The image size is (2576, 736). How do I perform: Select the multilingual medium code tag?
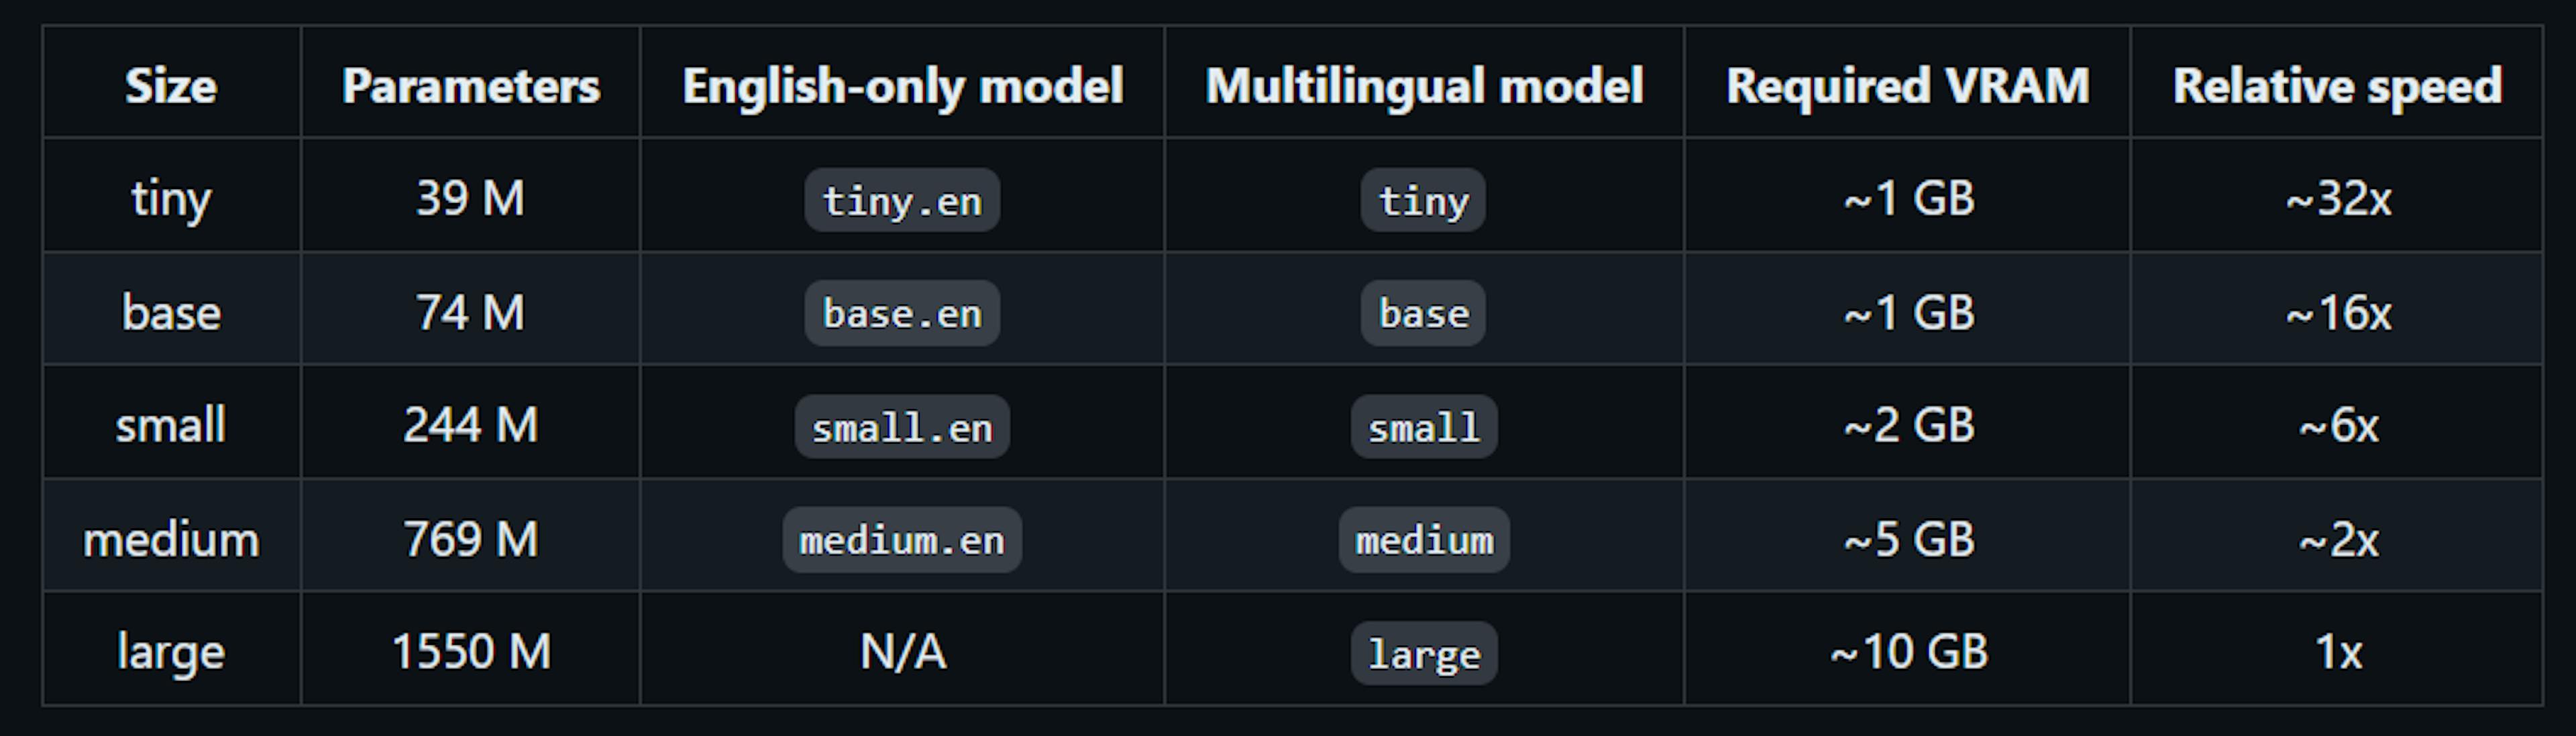coord(1423,540)
